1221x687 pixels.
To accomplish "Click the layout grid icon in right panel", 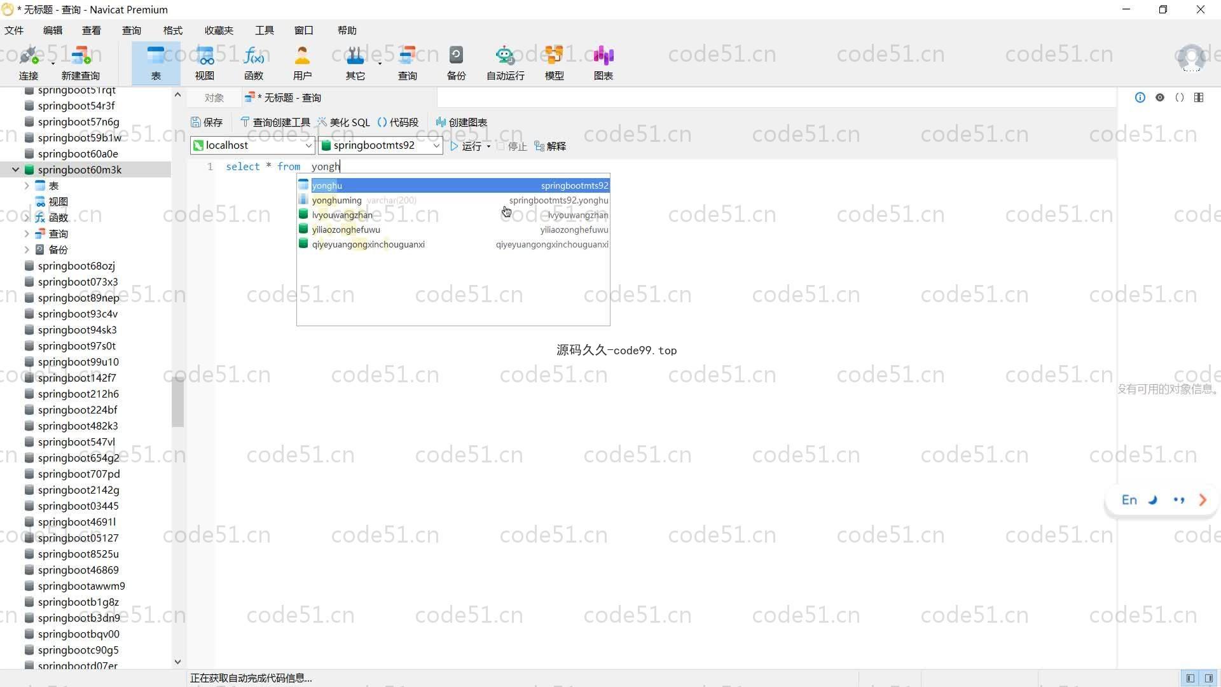I will click(1199, 97).
